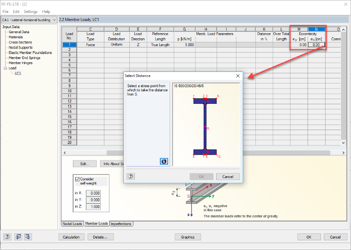Select row header 20 in loads table
351x250 pixels.
pos(69,143)
